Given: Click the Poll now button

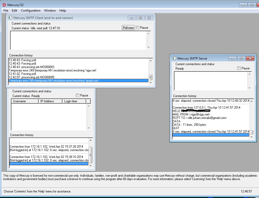Looking at the screenshot, I should 128,27.
